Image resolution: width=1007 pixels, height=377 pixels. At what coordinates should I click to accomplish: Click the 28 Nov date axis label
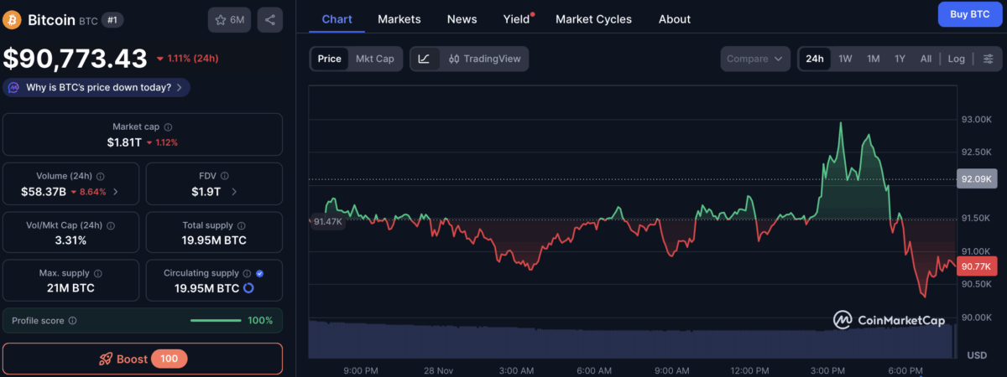coord(438,370)
